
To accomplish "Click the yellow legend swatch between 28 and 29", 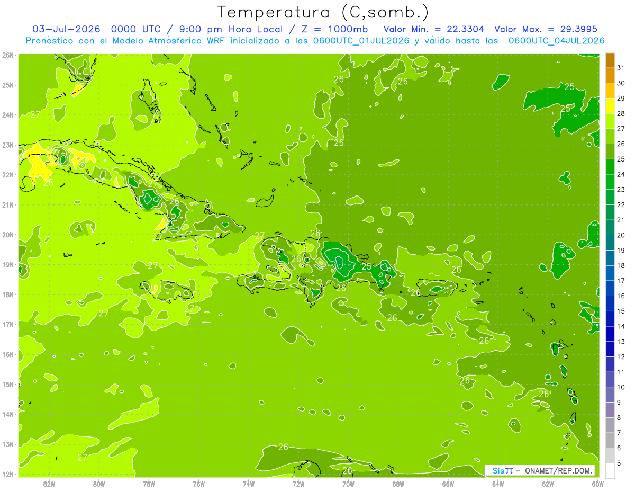I will coord(610,106).
